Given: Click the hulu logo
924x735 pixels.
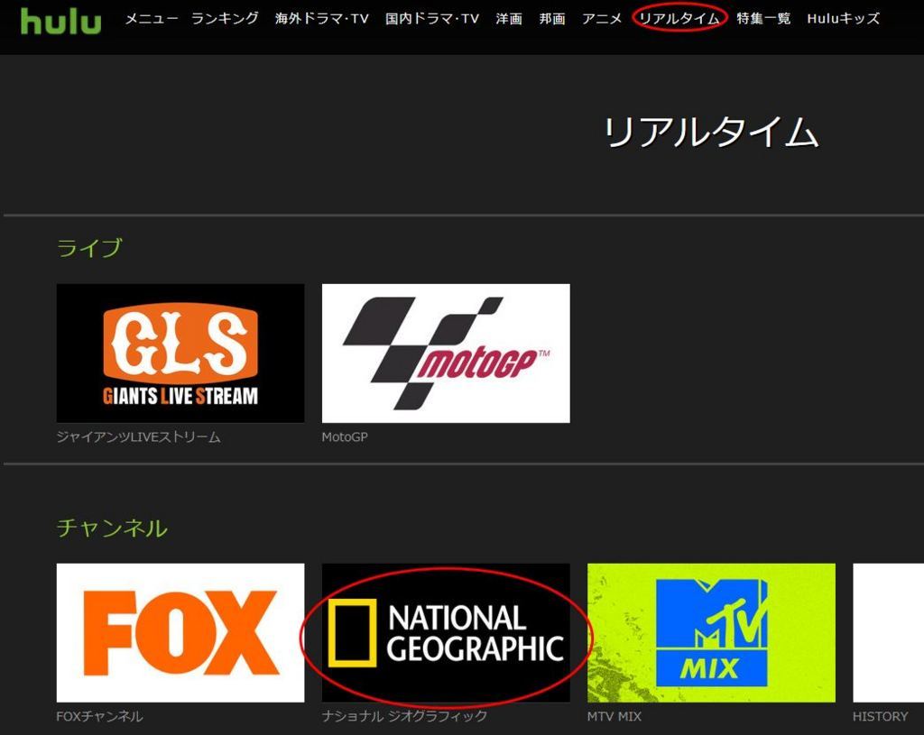Looking at the screenshot, I should (x=60, y=21).
